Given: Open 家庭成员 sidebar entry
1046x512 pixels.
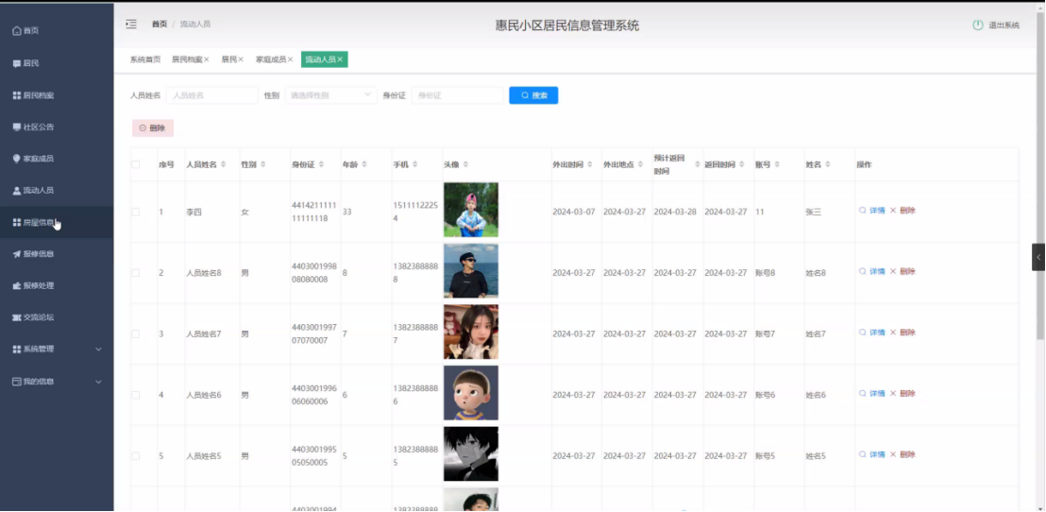Looking at the screenshot, I should [x=57, y=159].
